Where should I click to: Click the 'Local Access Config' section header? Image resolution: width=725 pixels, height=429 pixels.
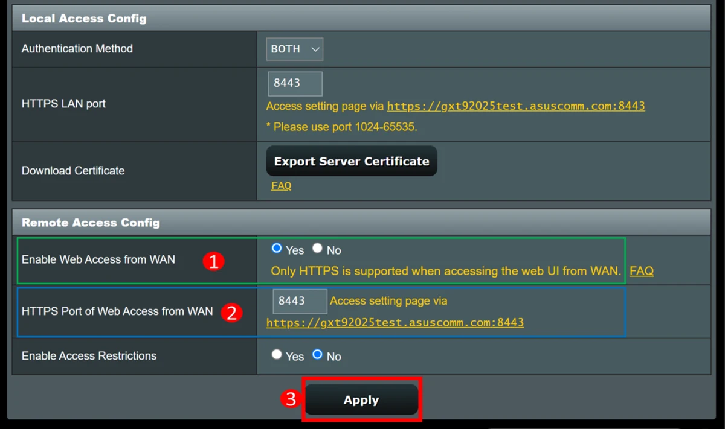pos(361,18)
